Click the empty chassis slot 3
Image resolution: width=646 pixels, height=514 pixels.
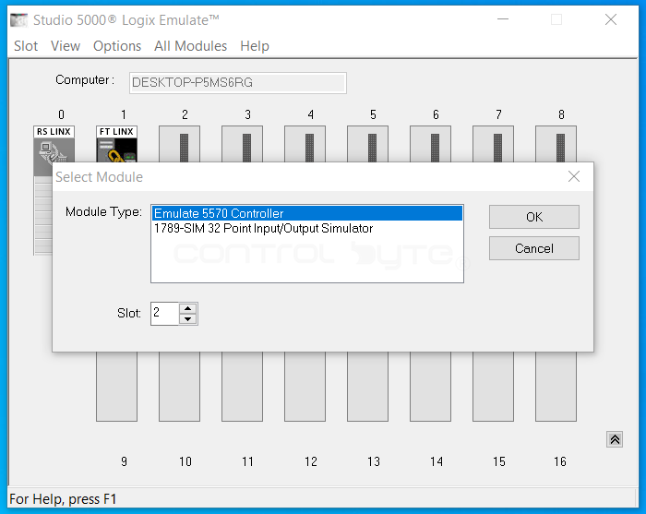click(x=242, y=145)
